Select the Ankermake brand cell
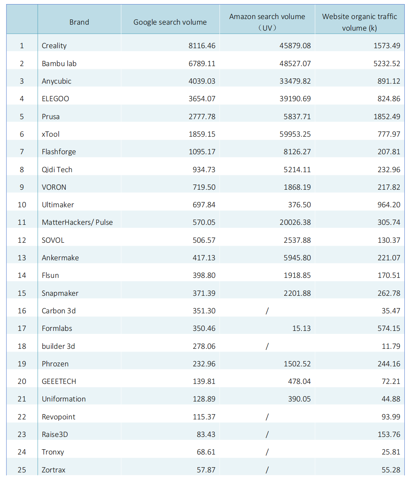410x481 pixels. click(60, 258)
